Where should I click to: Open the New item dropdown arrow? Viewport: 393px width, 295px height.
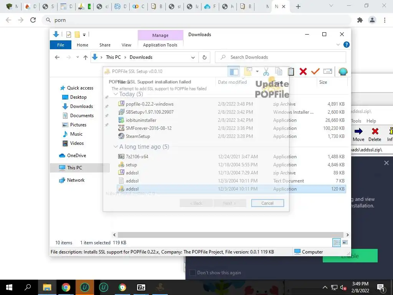pyautogui.click(x=257, y=72)
